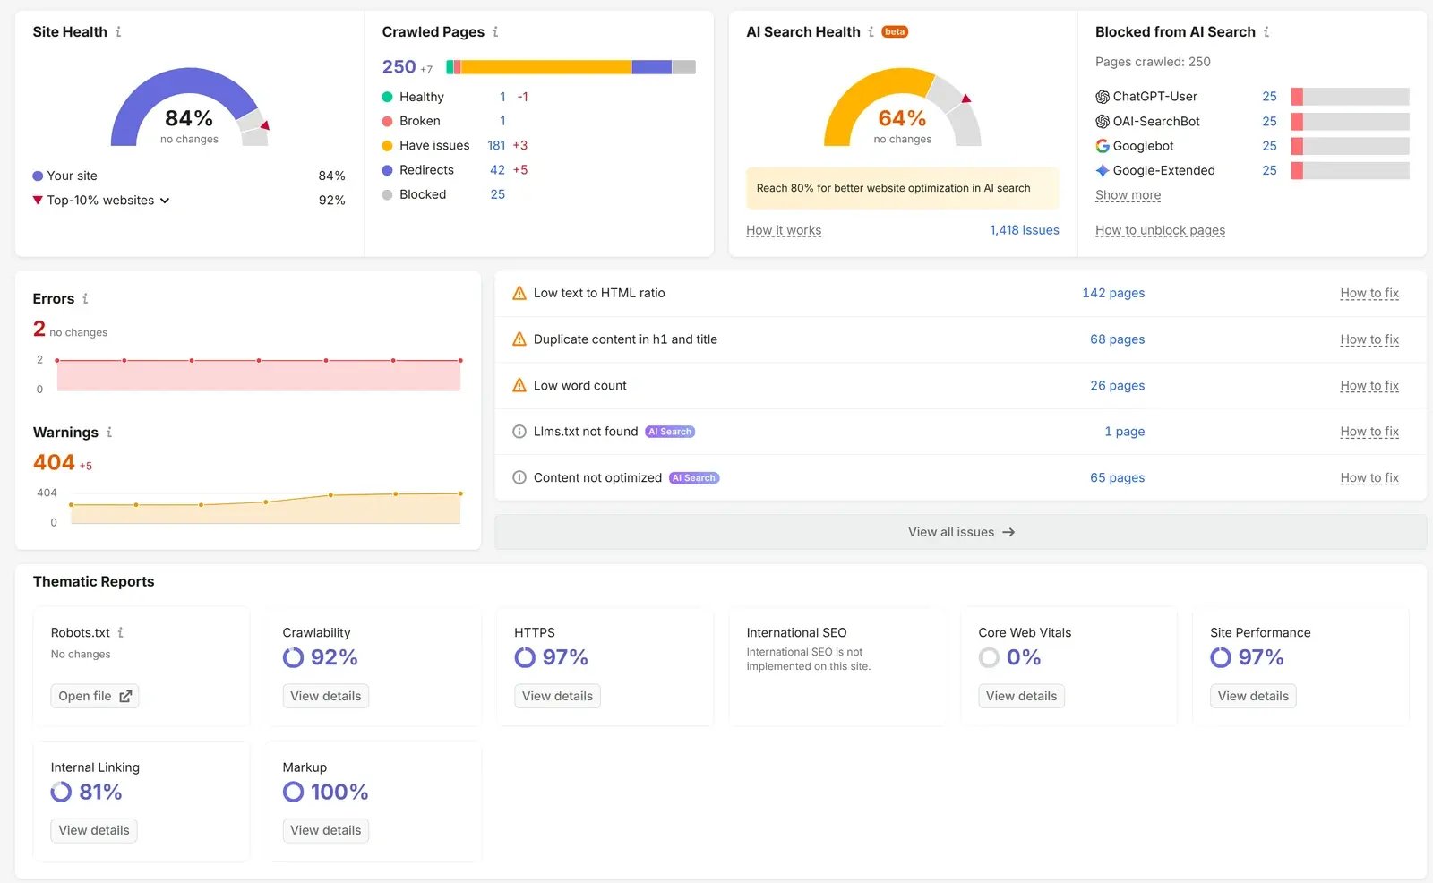The image size is (1433, 883).
Task: Click the Core Web Vitals ring icon
Action: [989, 657]
